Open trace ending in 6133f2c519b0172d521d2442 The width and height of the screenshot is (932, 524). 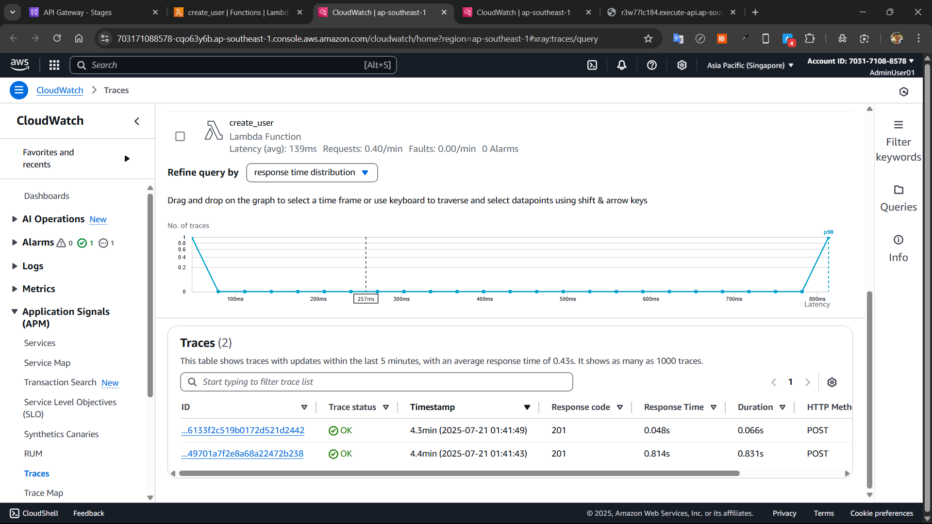coord(243,430)
